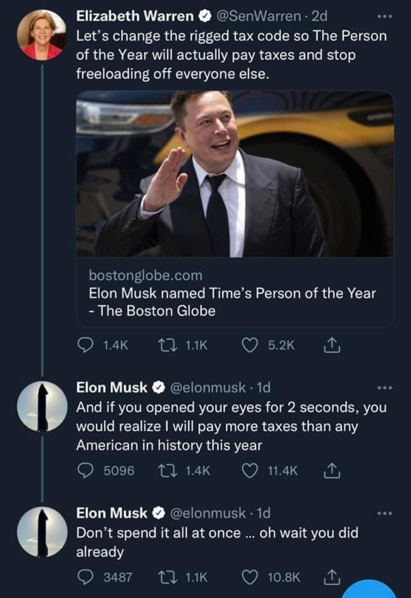Retweet Musk's 'pay more taxes' tweet

[x=167, y=471]
